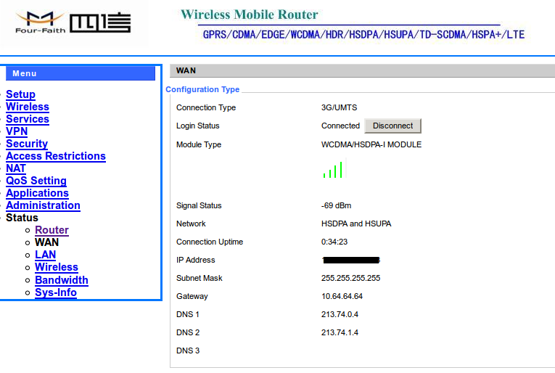Image resolution: width=555 pixels, height=373 pixels.
Task: Click the 0:34:23 uptime value
Action: pyautogui.click(x=334, y=242)
